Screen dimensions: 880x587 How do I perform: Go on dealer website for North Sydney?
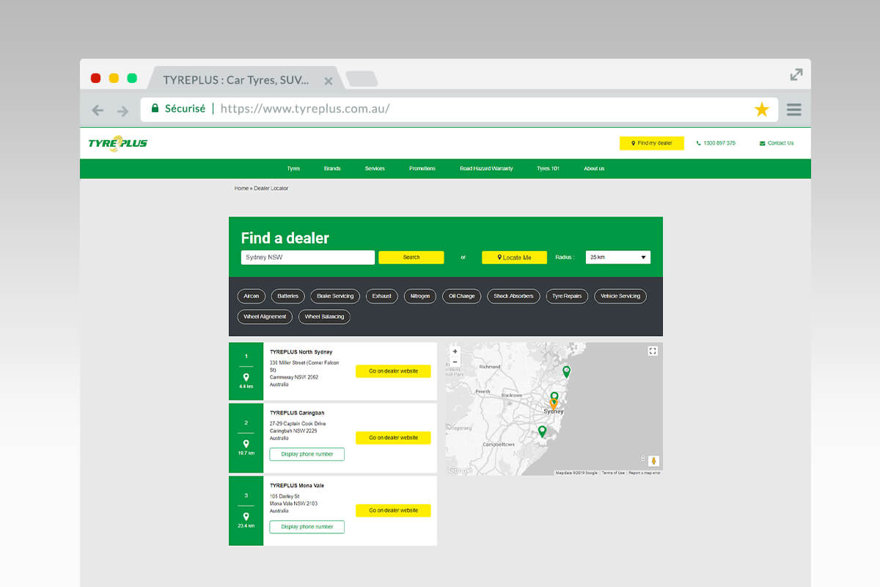pos(393,371)
